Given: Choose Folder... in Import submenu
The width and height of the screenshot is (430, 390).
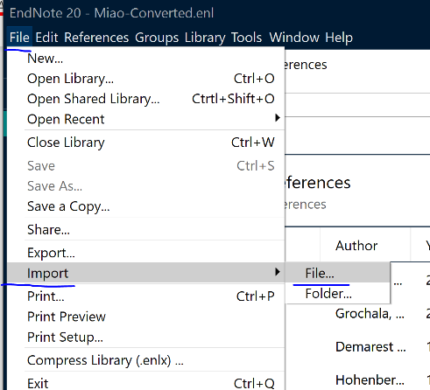Looking at the screenshot, I should click(338, 293).
